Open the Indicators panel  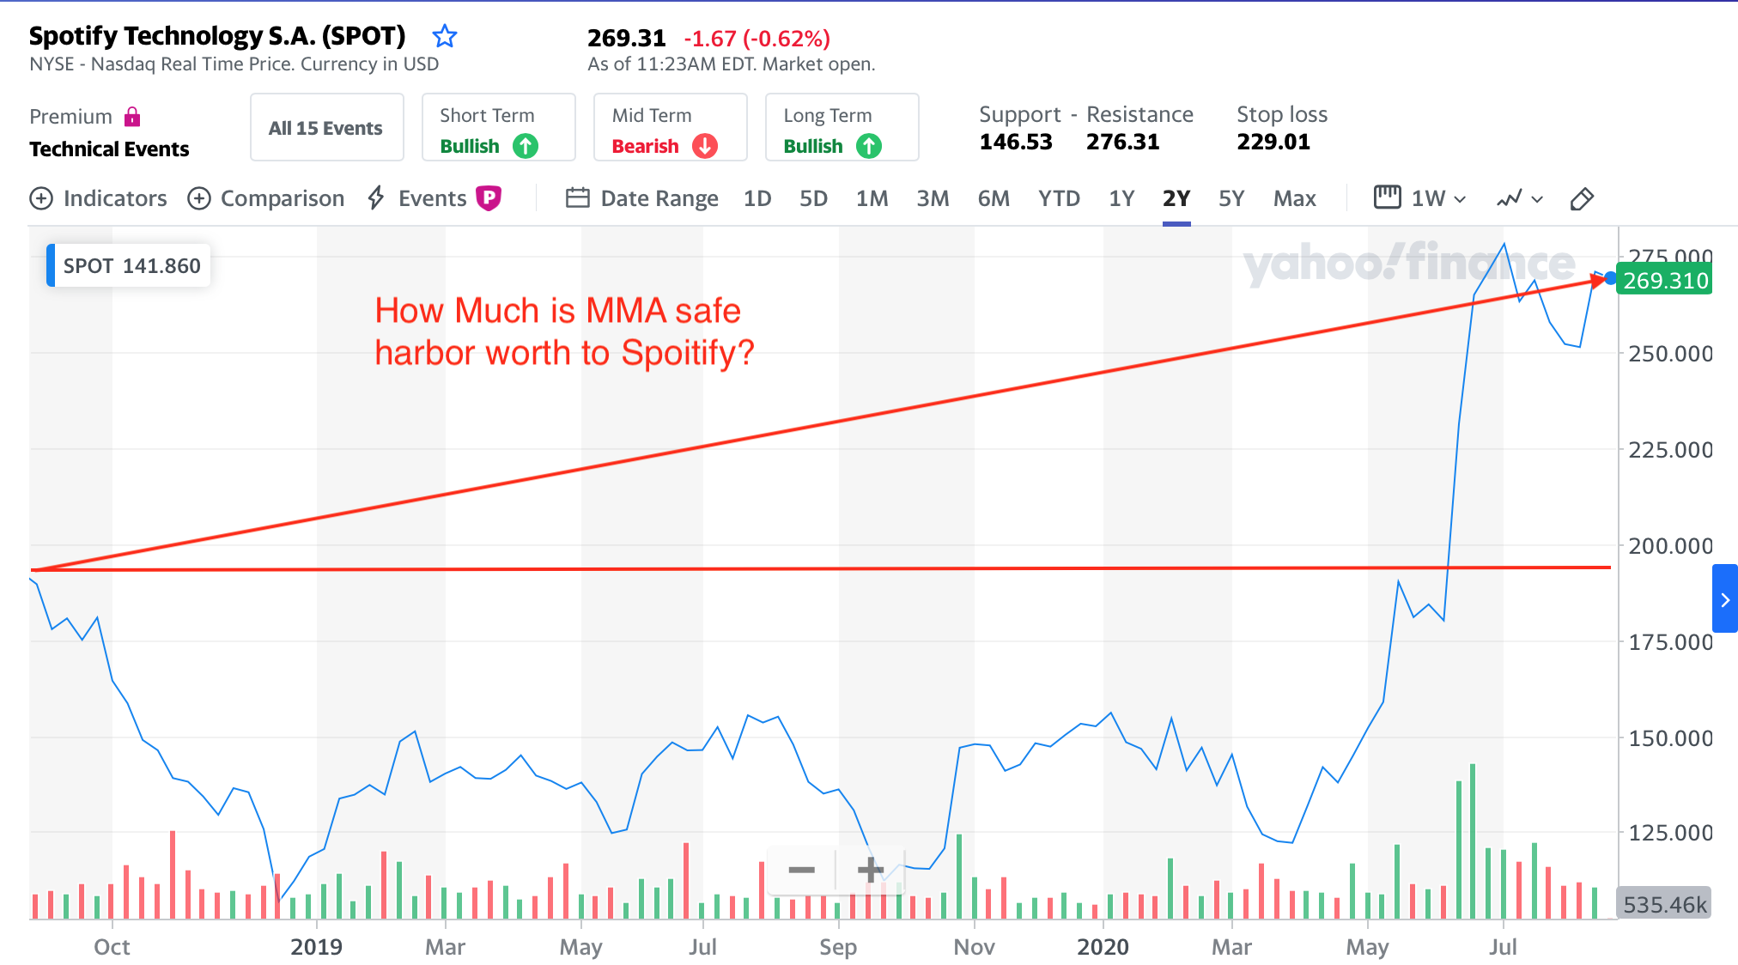(x=40, y=198)
